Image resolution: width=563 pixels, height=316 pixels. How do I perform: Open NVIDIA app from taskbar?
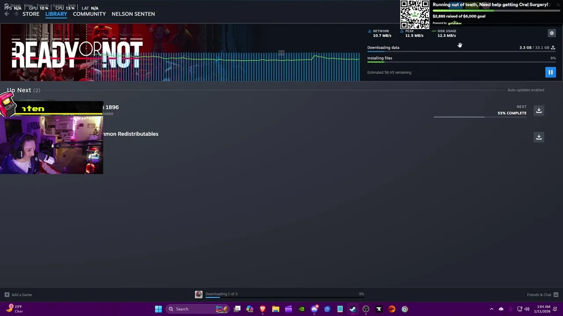pyautogui.click(x=301, y=309)
